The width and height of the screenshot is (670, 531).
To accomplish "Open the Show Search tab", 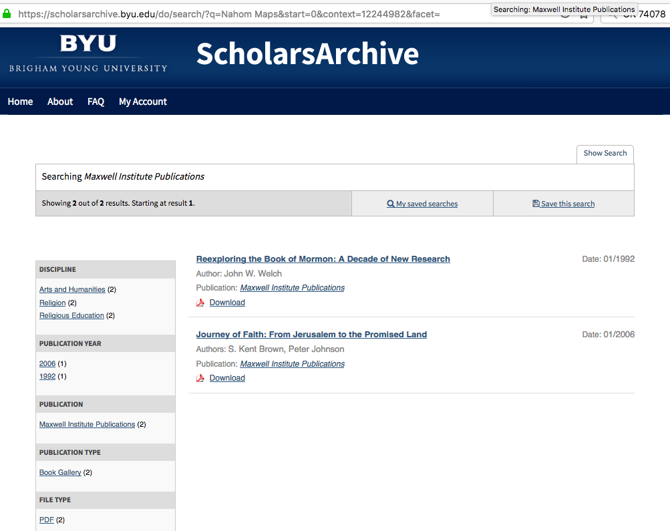I will [605, 154].
